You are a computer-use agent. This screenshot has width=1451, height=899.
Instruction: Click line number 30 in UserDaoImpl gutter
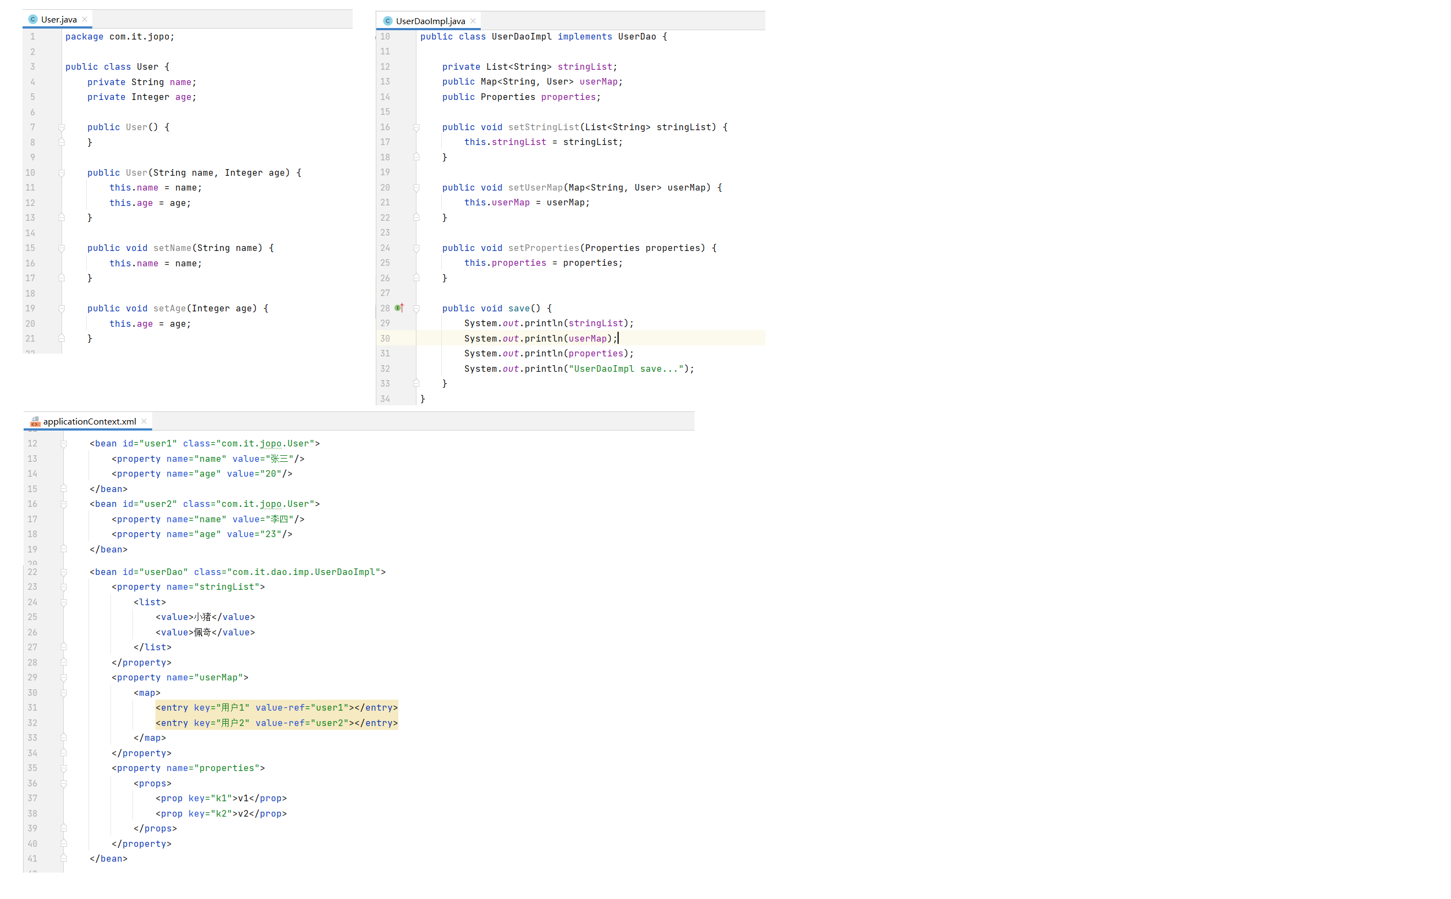pyautogui.click(x=385, y=339)
